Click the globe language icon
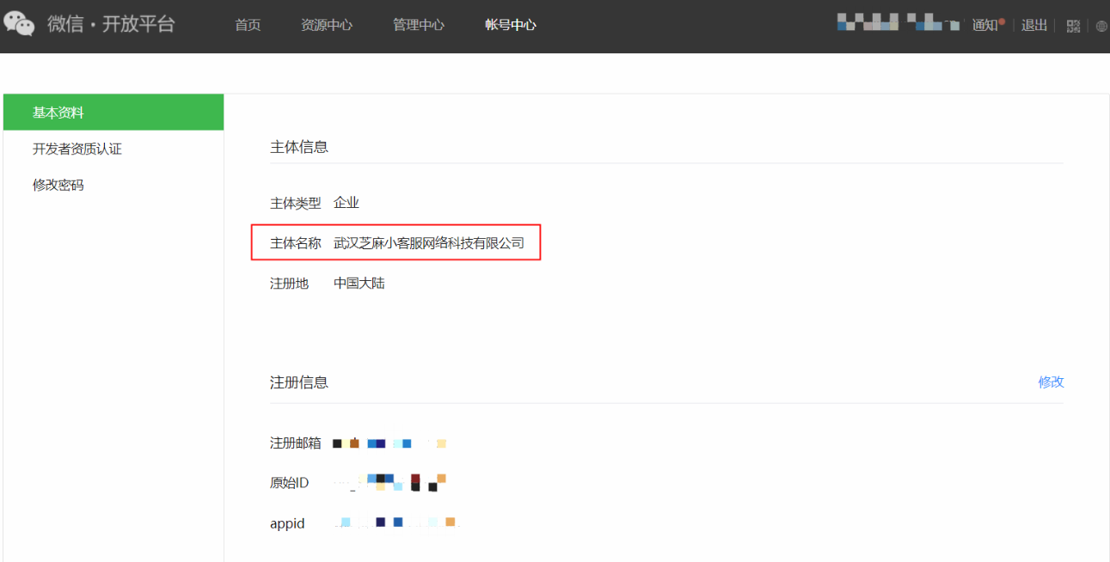 pyautogui.click(x=1101, y=26)
